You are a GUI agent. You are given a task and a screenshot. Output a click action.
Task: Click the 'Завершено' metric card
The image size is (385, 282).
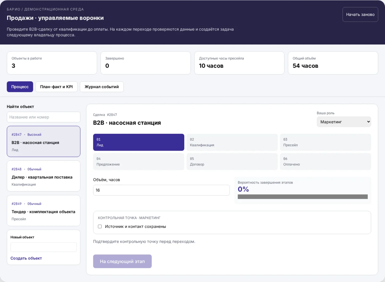[x=146, y=63]
